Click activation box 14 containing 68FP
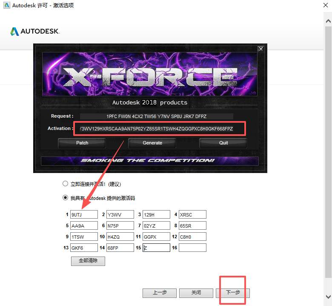 (120, 248)
